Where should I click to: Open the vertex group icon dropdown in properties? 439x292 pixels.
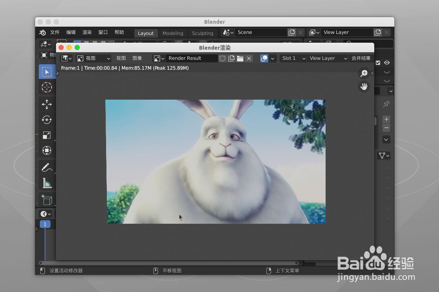click(x=384, y=155)
